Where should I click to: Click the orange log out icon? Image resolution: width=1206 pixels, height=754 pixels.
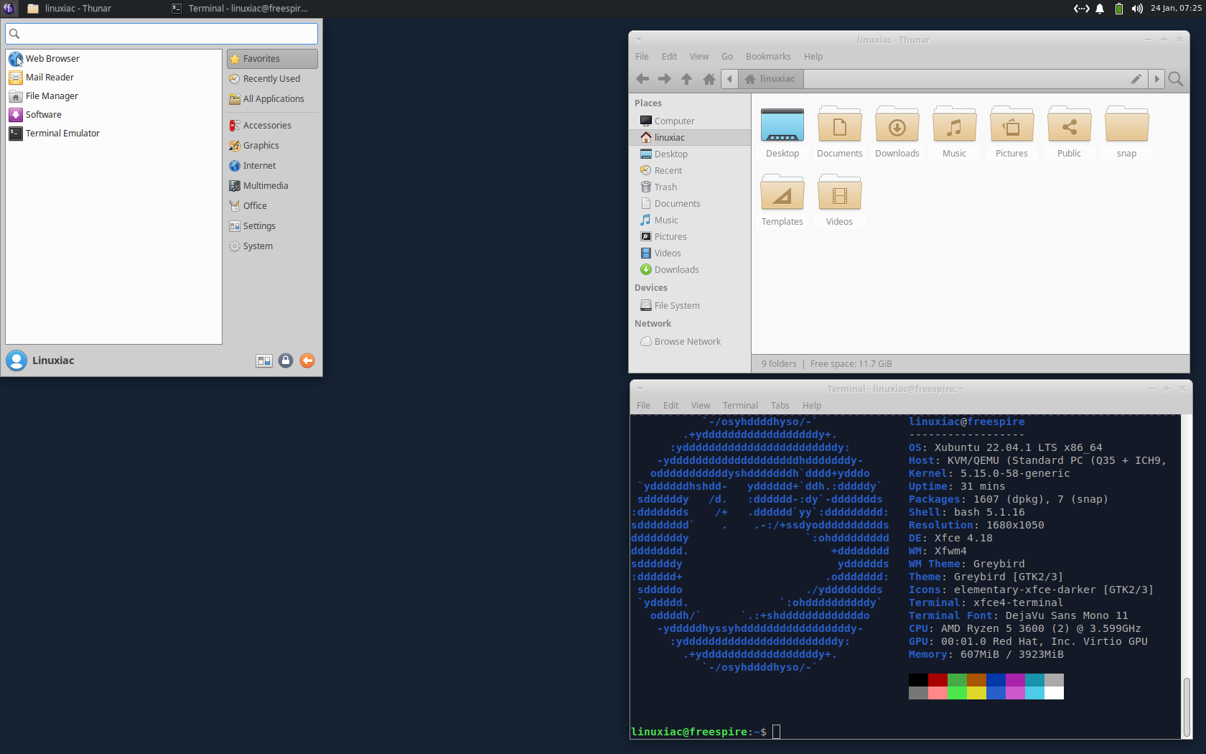[307, 360]
